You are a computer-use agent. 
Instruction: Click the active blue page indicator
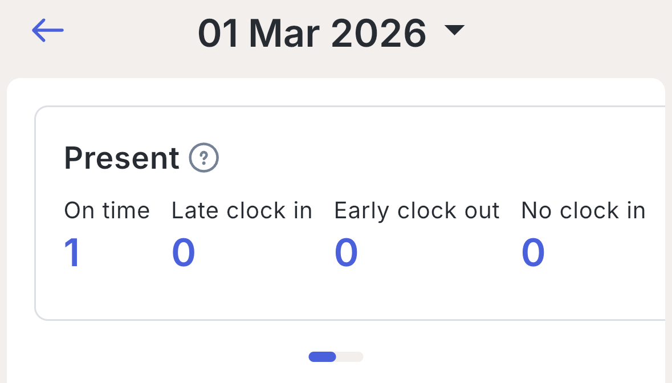(322, 357)
